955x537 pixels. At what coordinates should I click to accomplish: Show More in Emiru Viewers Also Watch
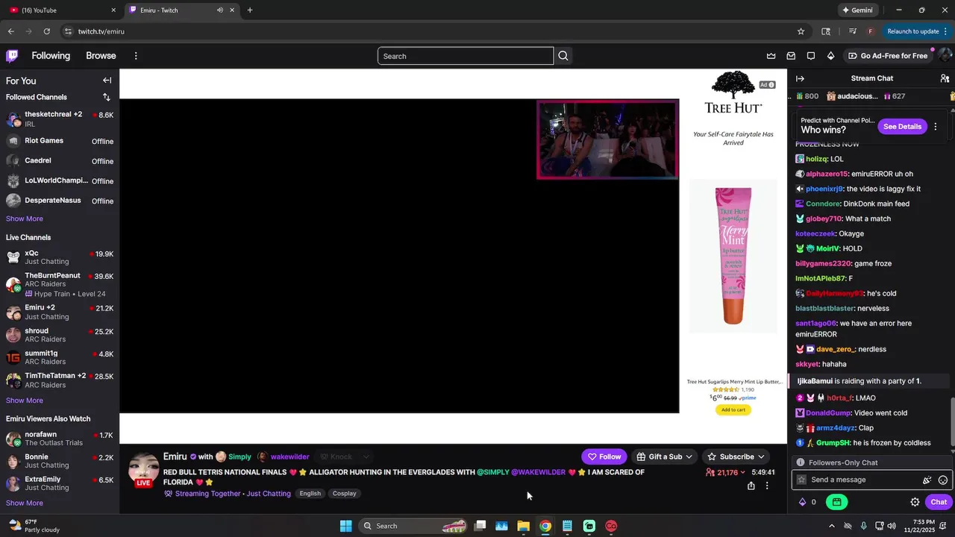[x=25, y=503]
